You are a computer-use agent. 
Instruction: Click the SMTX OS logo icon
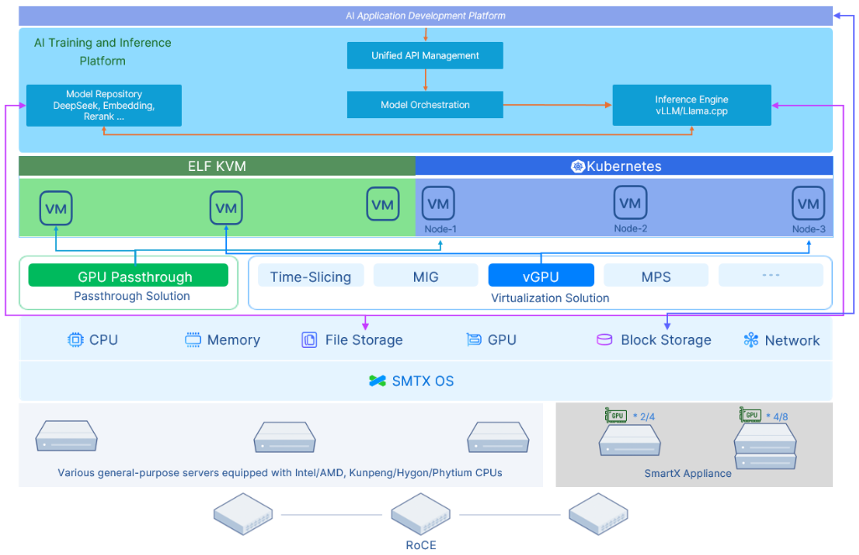coord(377,381)
